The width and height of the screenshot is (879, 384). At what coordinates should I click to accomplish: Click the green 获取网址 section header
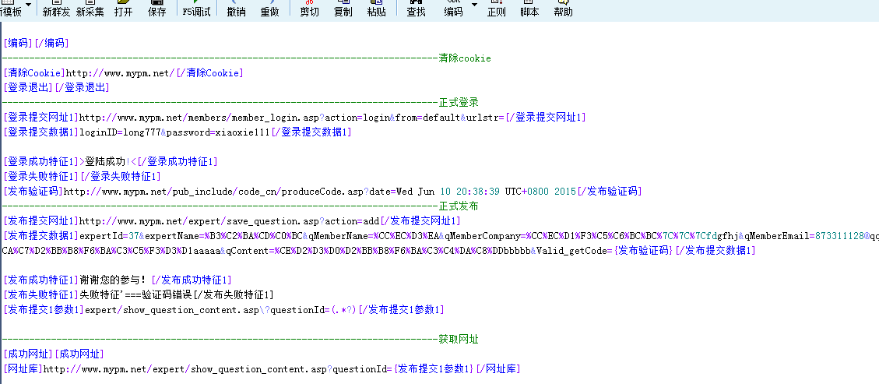(459, 340)
